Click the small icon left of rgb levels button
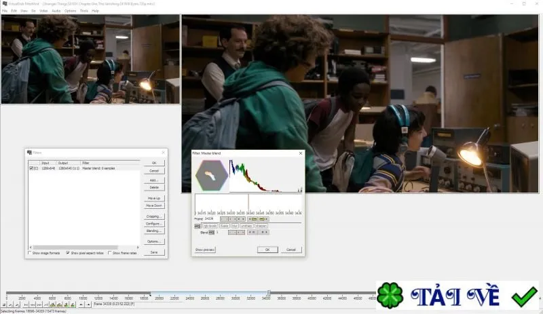 [198, 226]
